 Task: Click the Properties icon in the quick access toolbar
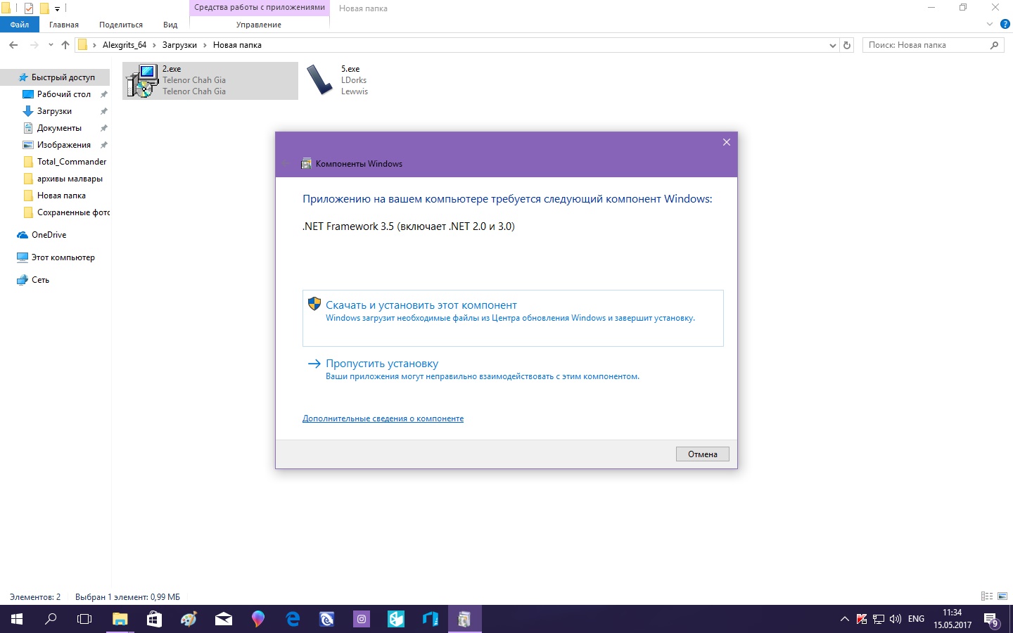29,8
